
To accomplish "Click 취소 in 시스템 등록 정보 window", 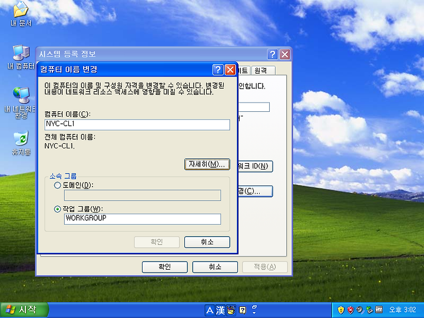I will (215, 267).
